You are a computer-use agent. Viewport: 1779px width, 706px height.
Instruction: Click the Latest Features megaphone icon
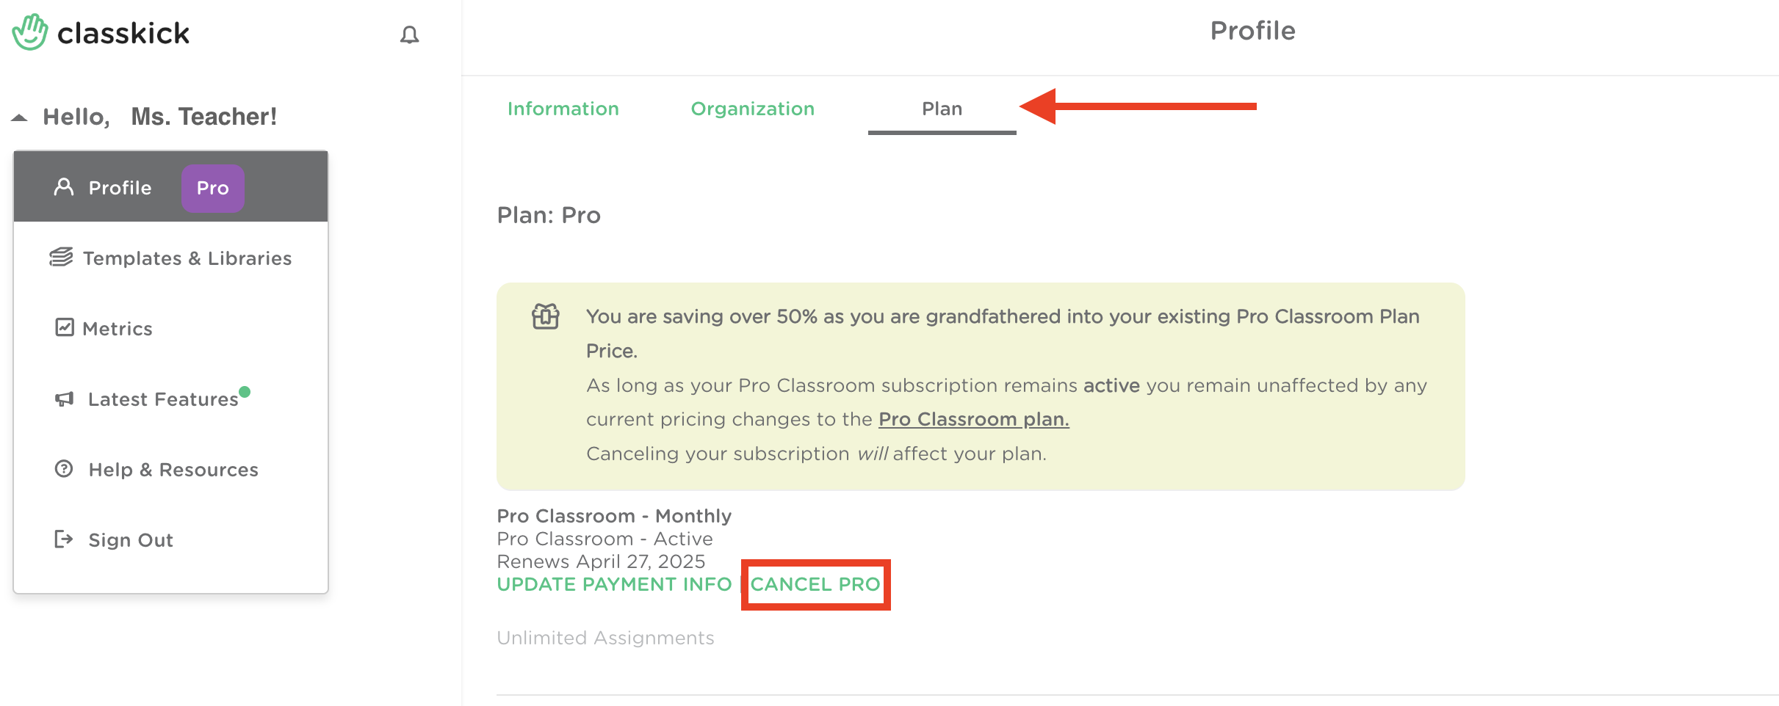coord(65,399)
